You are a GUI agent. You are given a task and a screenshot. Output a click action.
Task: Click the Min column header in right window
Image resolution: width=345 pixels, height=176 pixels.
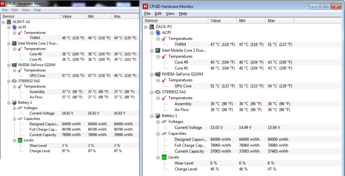tap(251, 21)
